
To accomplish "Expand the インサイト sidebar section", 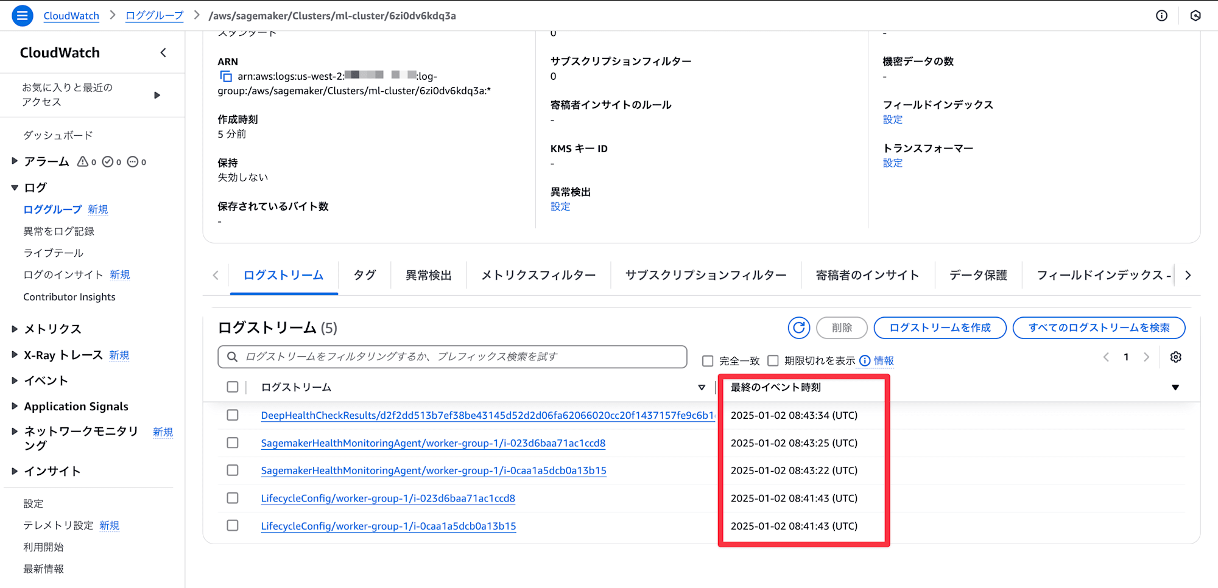I will tap(15, 471).
